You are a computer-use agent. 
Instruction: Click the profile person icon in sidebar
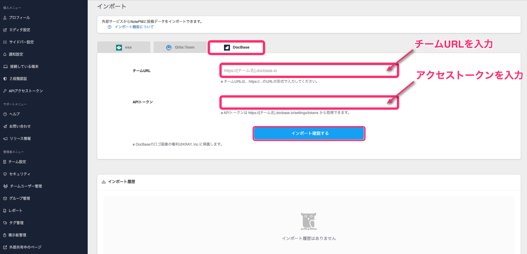click(x=5, y=18)
